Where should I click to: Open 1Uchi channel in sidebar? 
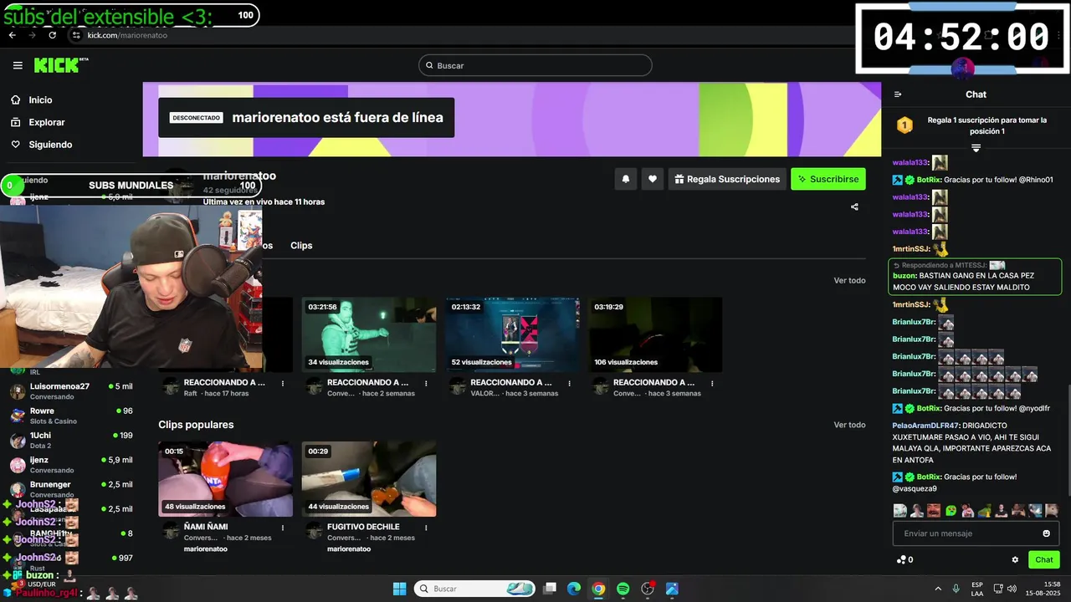(x=71, y=440)
